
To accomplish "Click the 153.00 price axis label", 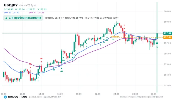I will [x=167, y=86].
